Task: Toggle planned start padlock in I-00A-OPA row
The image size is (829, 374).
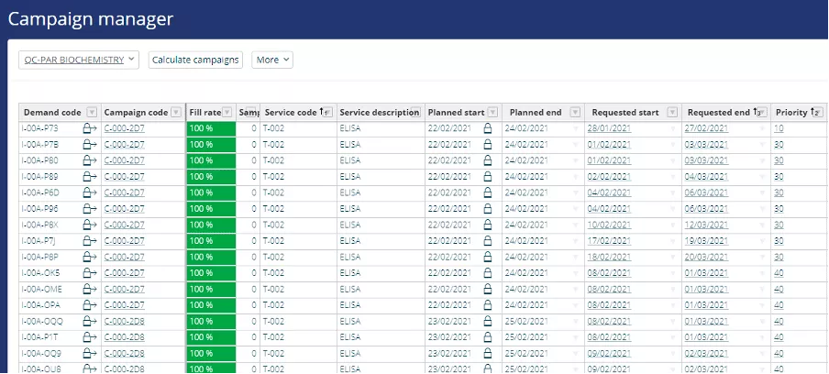Action: 488,306
